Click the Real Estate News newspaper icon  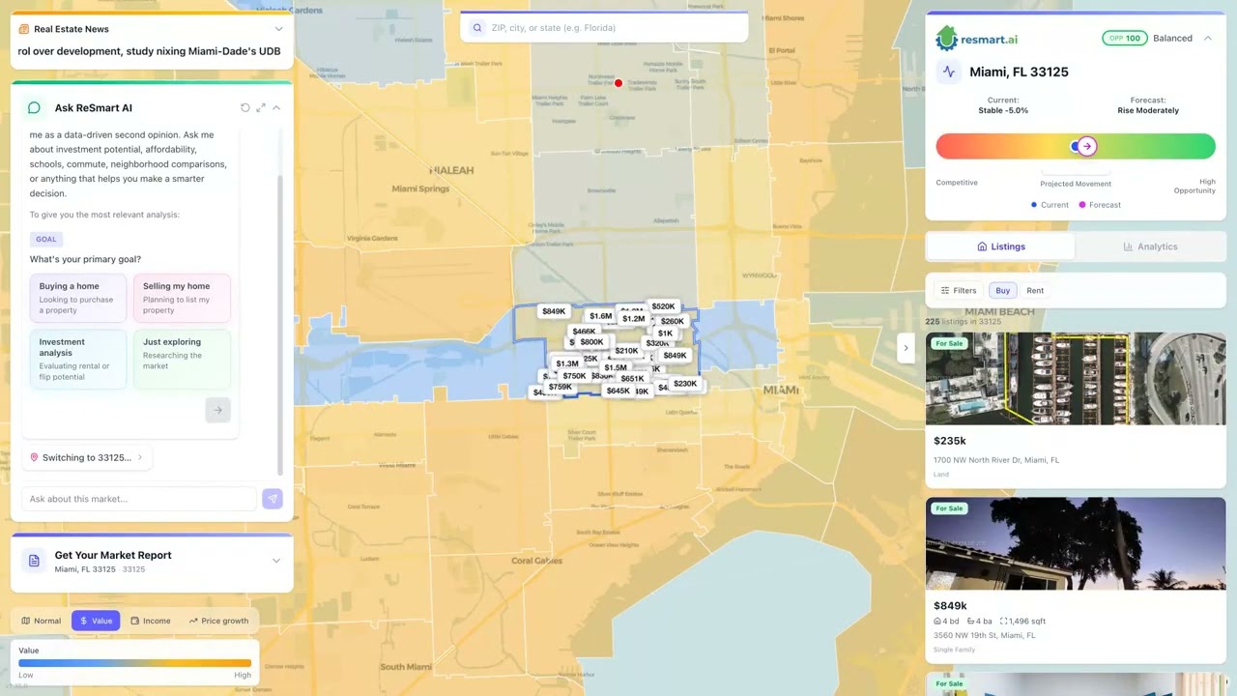coord(24,29)
